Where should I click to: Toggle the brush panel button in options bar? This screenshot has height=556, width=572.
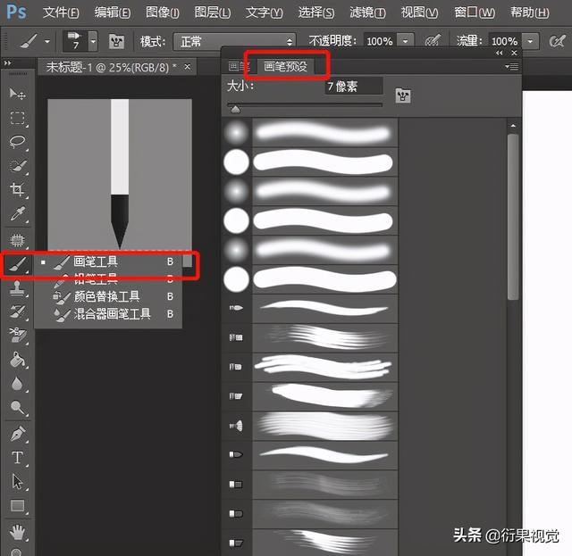pos(117,42)
